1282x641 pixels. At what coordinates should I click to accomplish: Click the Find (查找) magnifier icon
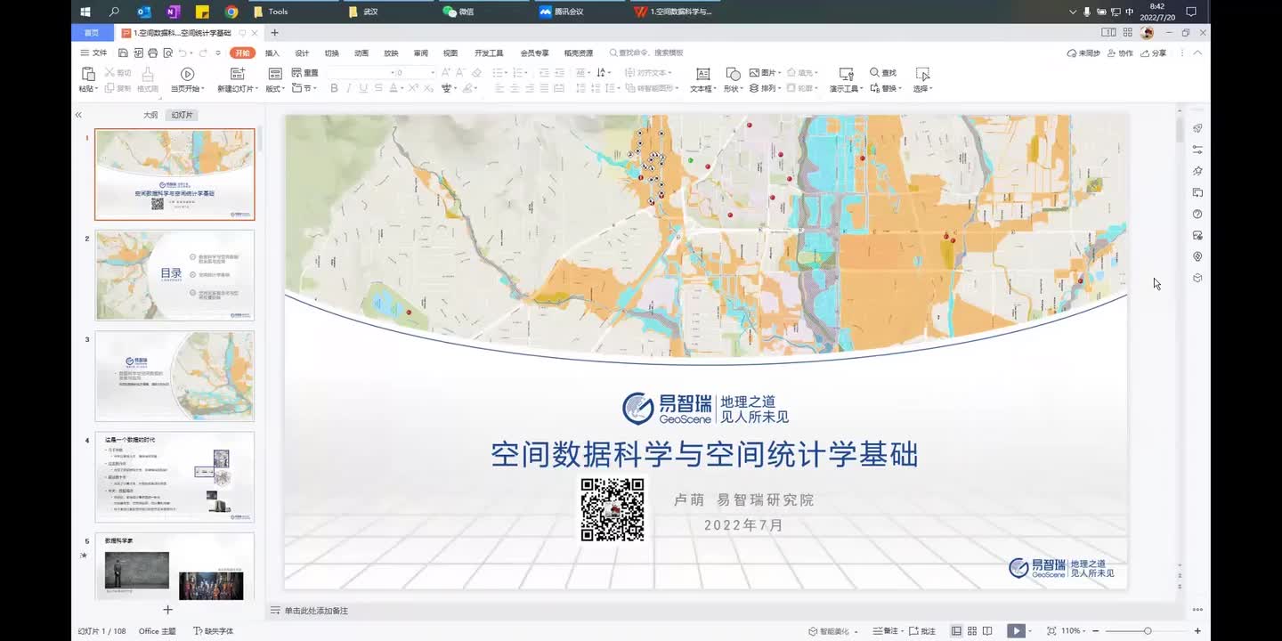click(x=875, y=73)
